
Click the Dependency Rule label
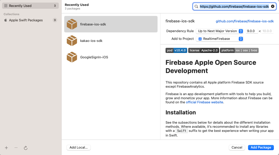click(180, 31)
